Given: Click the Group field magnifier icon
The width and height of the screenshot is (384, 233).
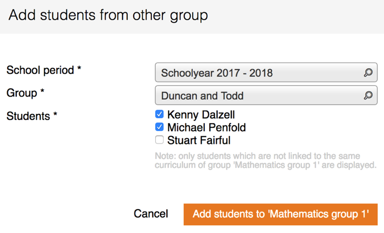Looking at the screenshot, I should coord(368,96).
